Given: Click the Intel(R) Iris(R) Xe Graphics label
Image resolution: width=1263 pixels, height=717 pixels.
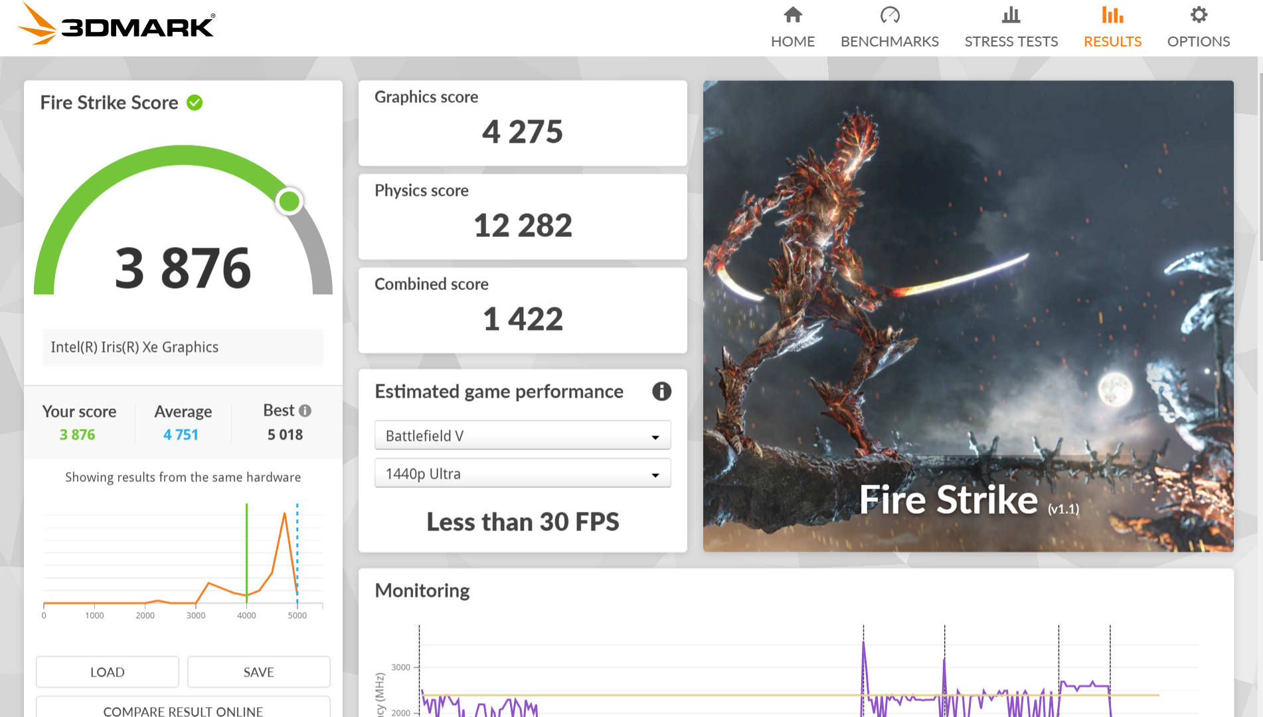Looking at the screenshot, I should click(x=135, y=347).
